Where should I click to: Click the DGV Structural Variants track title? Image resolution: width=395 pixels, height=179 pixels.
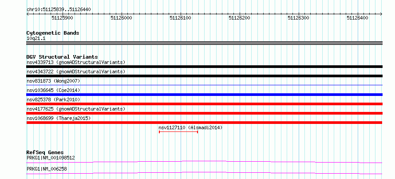pos(62,57)
